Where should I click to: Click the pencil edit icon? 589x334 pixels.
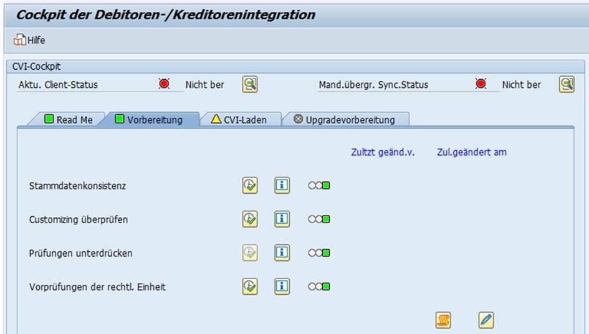coord(486,320)
